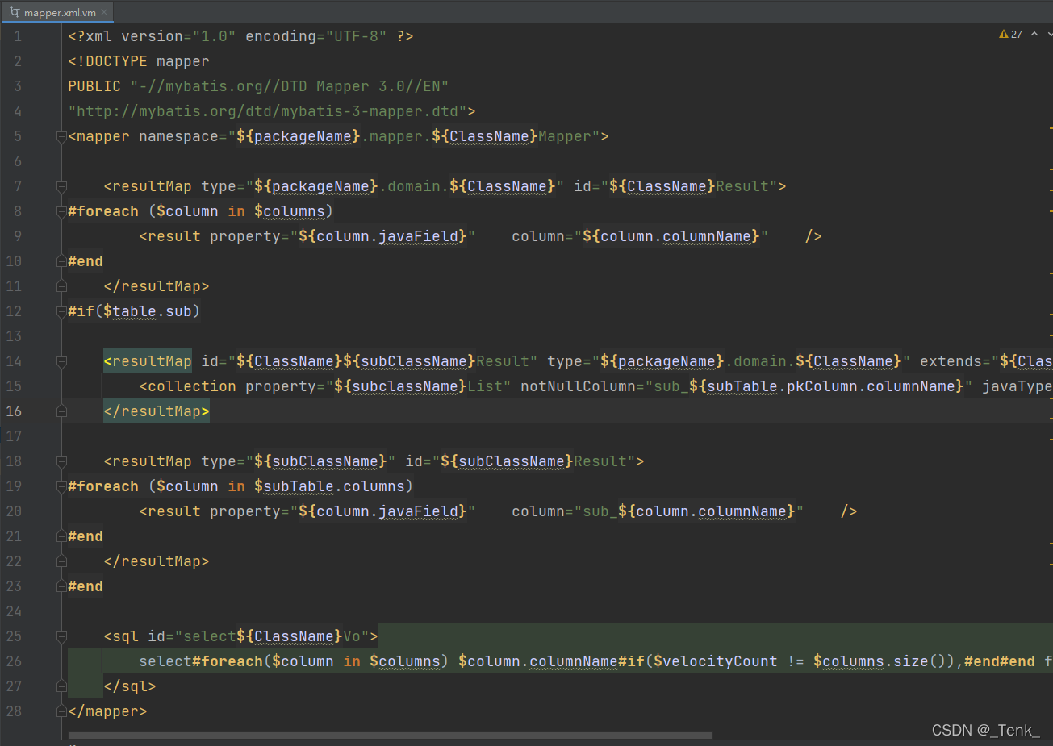
Task: Click the mybatis-3-mapper.dtd URL string
Action: point(268,111)
